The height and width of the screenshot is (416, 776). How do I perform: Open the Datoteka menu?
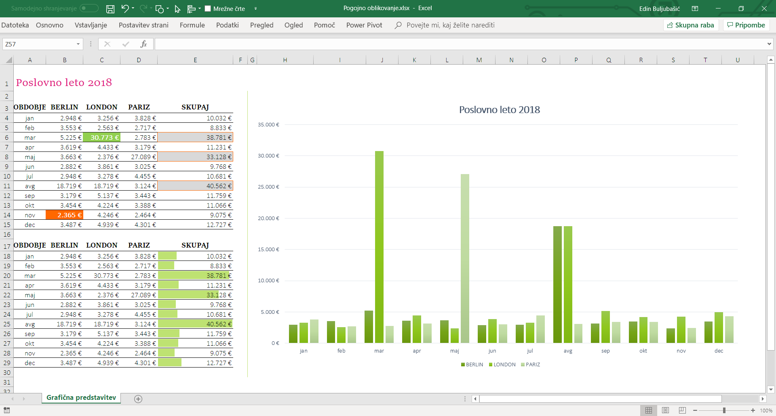coord(15,25)
